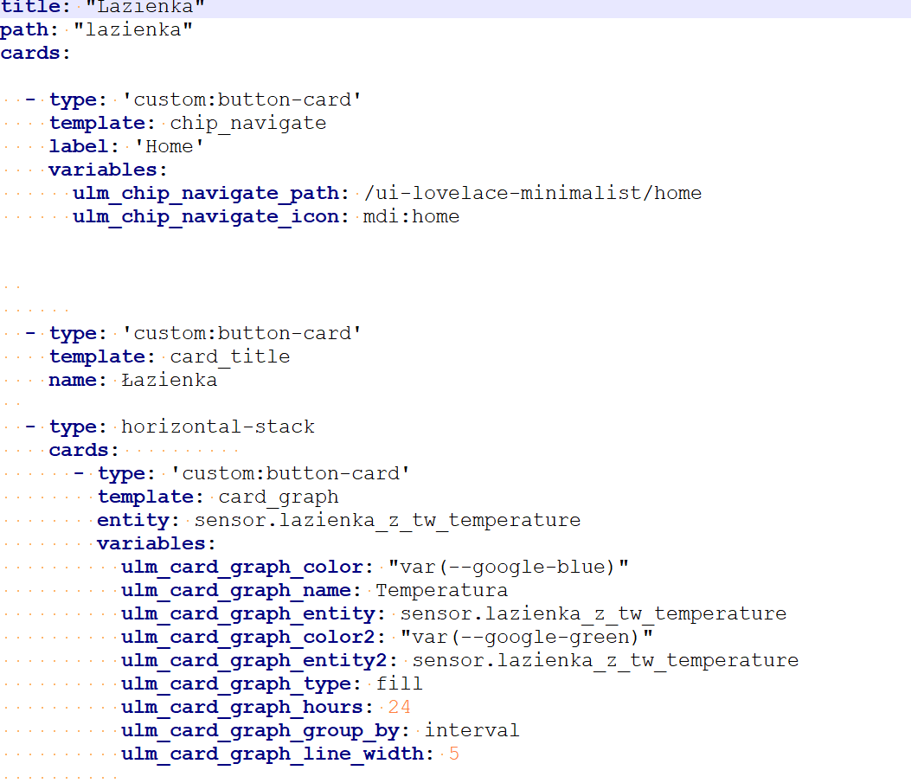Viewport: 911px width, 783px height.
Task: Click the ulm_card_graph_entity2 key
Action: tap(253, 661)
